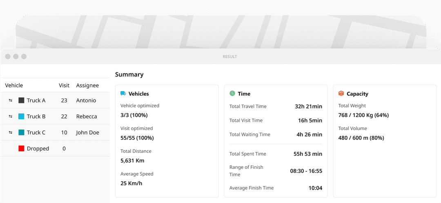The width and height of the screenshot is (441, 203).
Task: Sort by the Vehicle column header
Action: 14,85
